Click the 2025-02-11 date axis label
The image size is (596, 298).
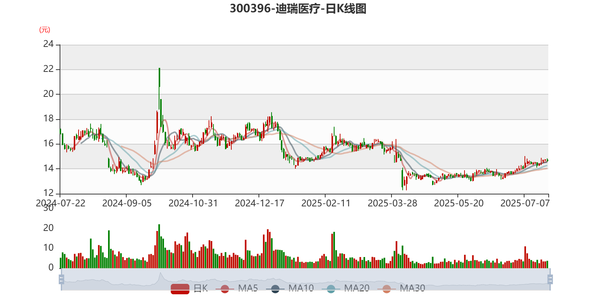point(326,203)
